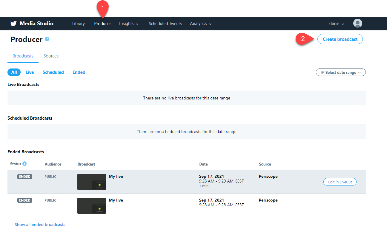Click Periscope source in 1 min broadcast row

coord(268,176)
